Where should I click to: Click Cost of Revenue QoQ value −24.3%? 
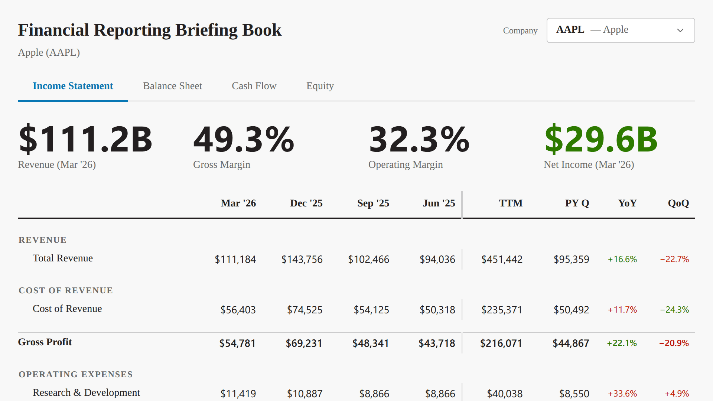[x=674, y=310]
